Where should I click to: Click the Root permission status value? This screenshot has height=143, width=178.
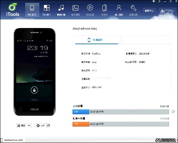[142, 62]
